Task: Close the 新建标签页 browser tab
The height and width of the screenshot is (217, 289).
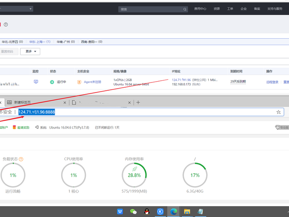Action: tap(65, 103)
